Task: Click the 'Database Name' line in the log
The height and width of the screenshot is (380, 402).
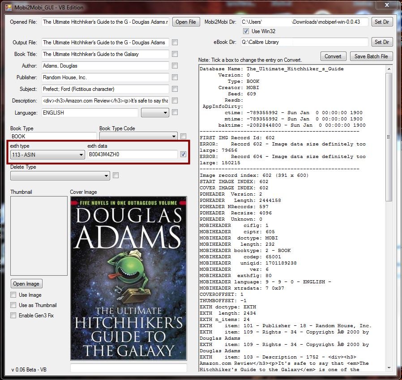Action: (271, 69)
